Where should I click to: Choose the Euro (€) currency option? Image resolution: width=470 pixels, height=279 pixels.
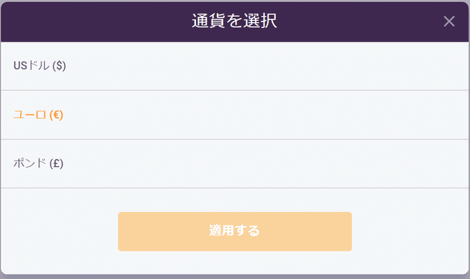click(38, 114)
